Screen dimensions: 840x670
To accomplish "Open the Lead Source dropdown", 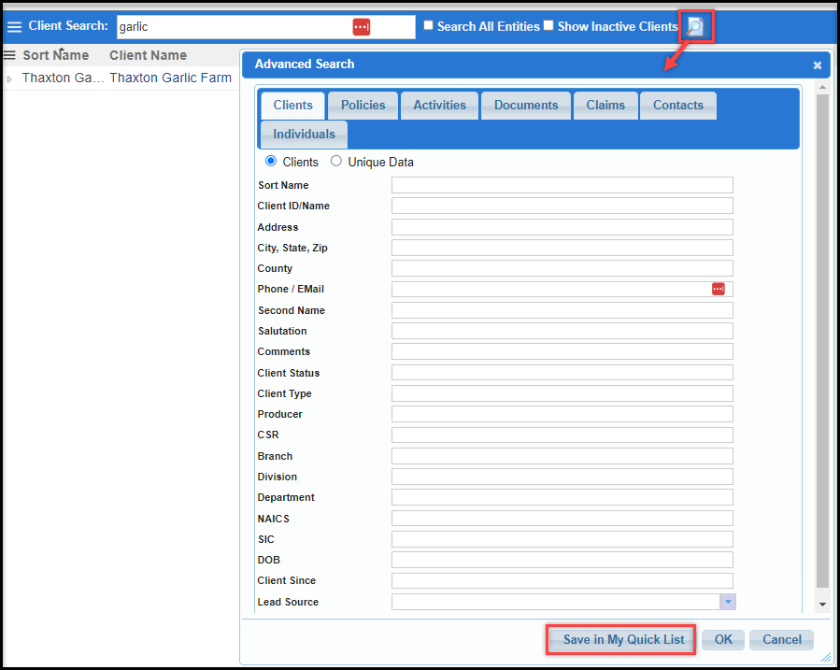I will click(x=727, y=601).
